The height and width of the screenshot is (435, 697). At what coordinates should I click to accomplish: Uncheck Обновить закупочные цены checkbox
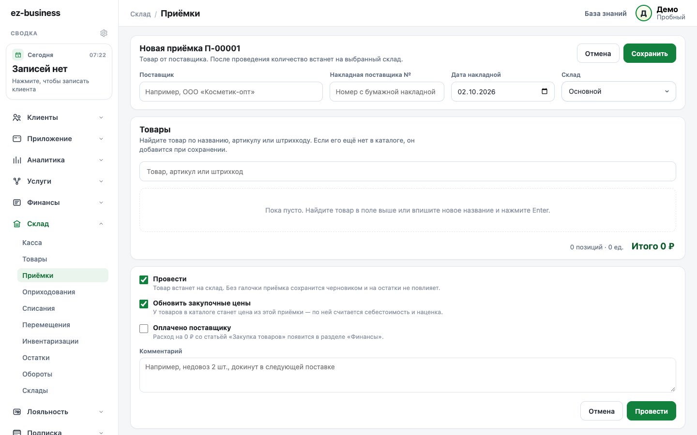coord(144,304)
